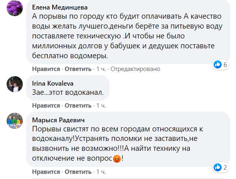Click the comment text "Зае...этот водоканал."
The height and width of the screenshot is (179, 236).
click(68, 93)
